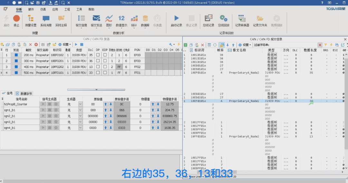Toggle the blue send box in row 2
Screen dimensions: 348x183
16,61
